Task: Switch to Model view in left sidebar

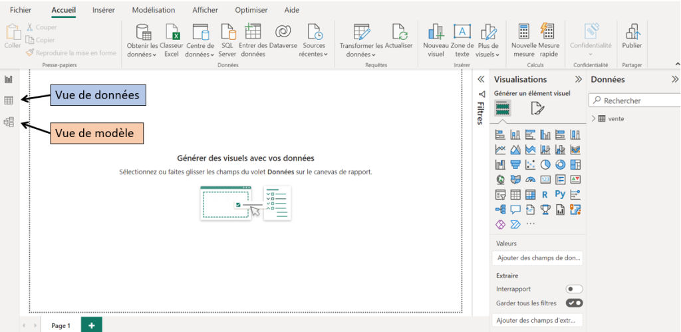Action: coord(9,122)
